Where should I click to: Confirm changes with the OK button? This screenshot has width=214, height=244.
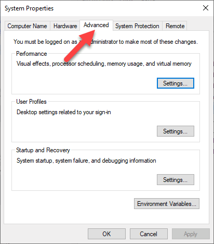click(106, 234)
